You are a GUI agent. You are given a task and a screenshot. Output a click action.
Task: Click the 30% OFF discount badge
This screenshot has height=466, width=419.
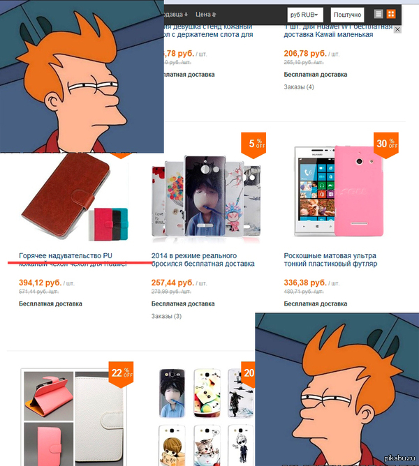[x=386, y=145]
